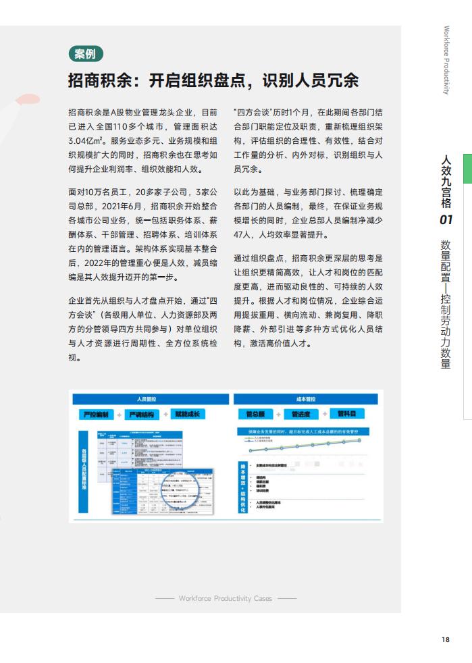Click the side text 数量配置—控制劳动力数量
This screenshot has width=472, height=663.
[446, 304]
